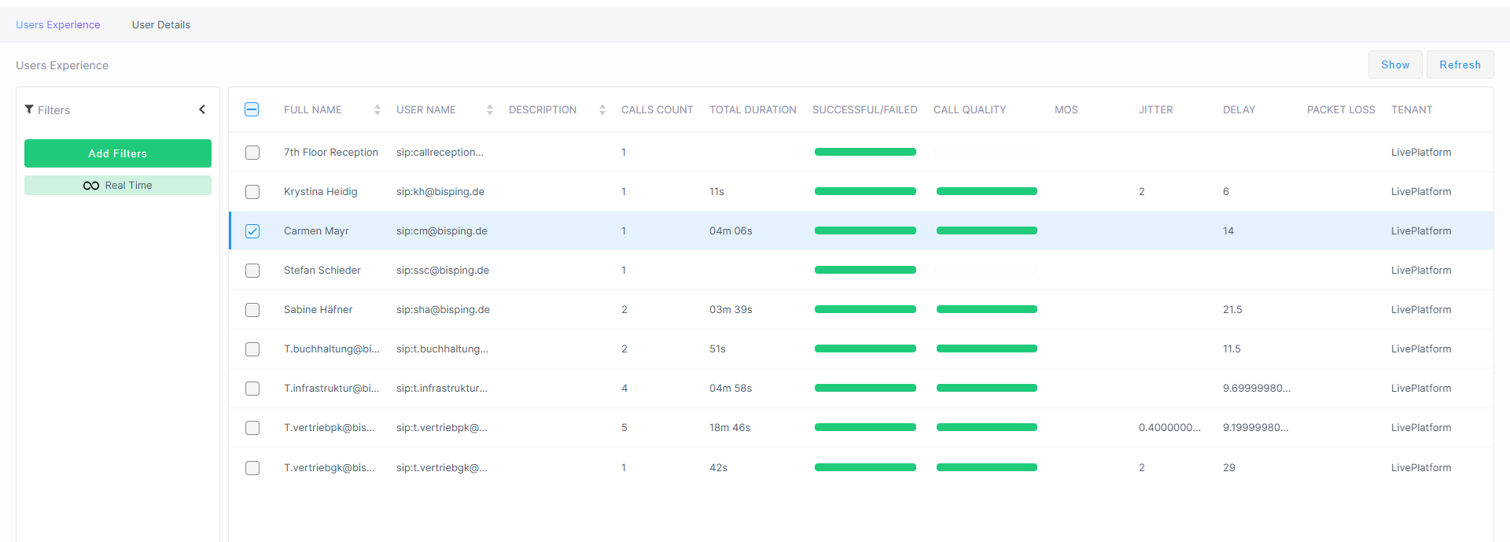1510x542 pixels.
Task: Click the Real Time infinity icon
Action: click(91, 186)
